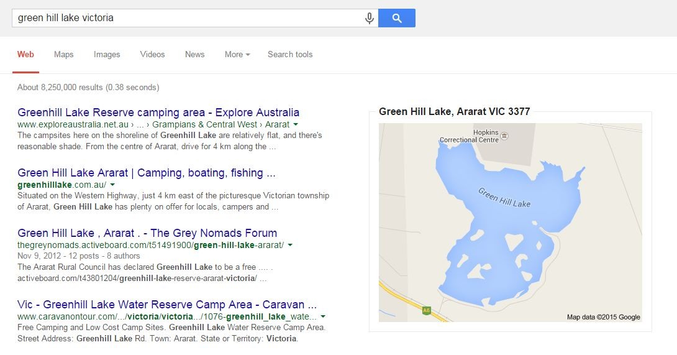Open dropdown arrow beside thegreynomads.activeboard.com URL
Viewport: 677px width, 355px height.
[x=290, y=245]
